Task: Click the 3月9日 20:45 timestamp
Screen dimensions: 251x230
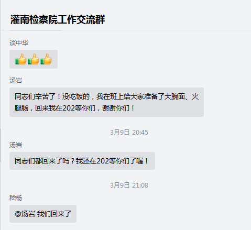Action: point(129,133)
